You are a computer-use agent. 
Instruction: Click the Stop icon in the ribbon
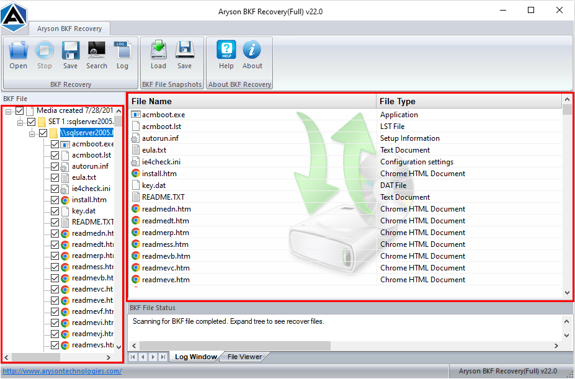coord(45,50)
